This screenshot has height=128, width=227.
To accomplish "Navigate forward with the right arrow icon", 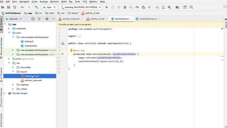I will 29,7.
